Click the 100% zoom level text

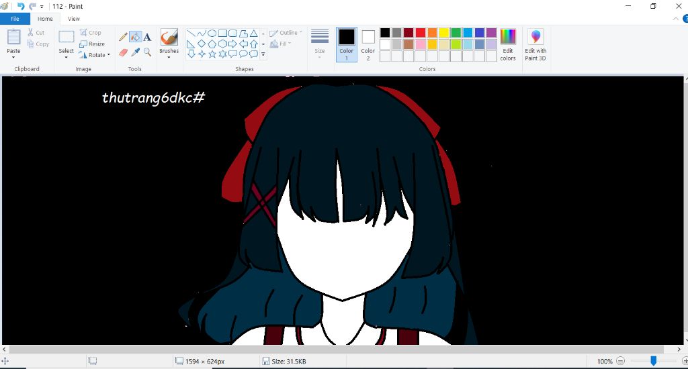pos(604,362)
